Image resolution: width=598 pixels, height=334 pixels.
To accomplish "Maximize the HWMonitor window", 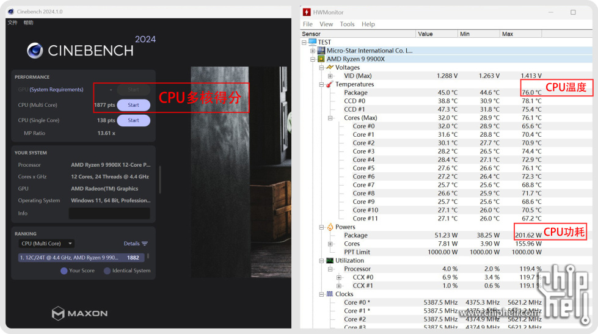I will (573, 12).
